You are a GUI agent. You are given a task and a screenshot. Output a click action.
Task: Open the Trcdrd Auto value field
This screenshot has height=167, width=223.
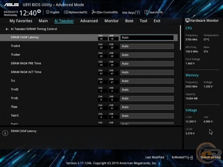tap(147, 46)
